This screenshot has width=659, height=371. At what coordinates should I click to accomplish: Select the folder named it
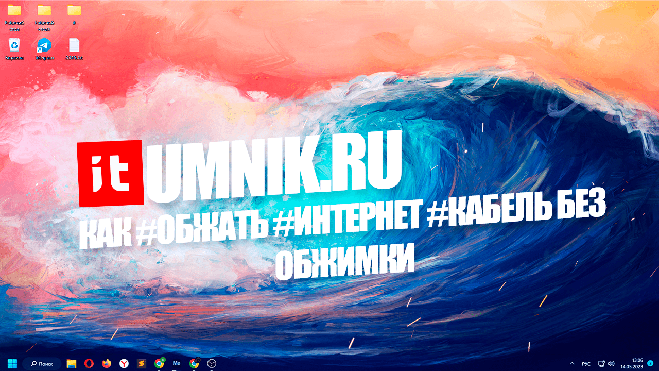pos(74,14)
